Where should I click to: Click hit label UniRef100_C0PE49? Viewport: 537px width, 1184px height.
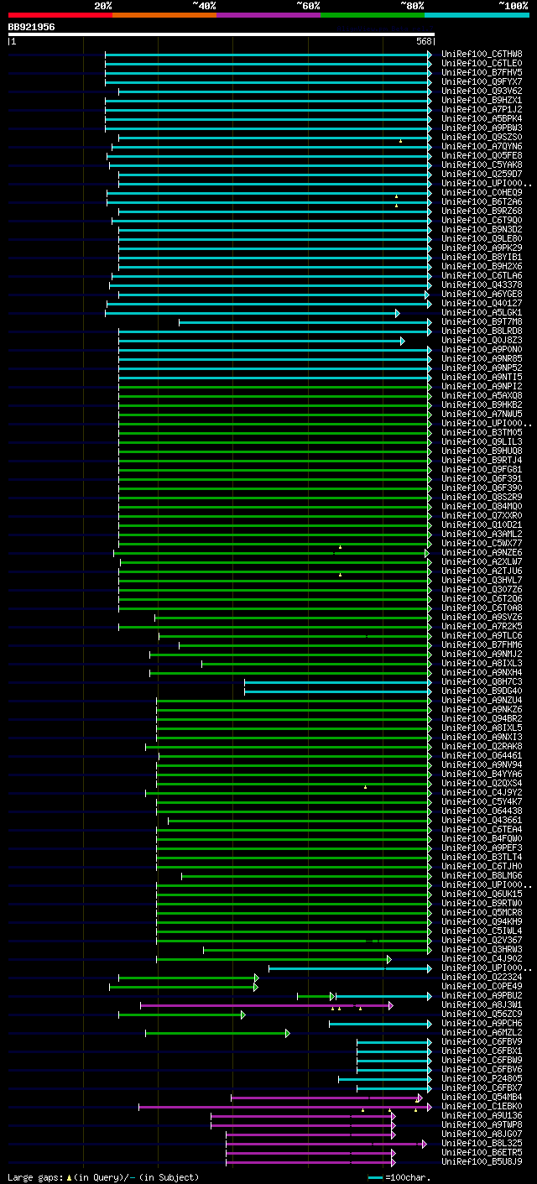tap(482, 986)
